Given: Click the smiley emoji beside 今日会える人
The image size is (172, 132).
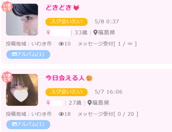Looking at the screenshot, I should click(90, 78).
